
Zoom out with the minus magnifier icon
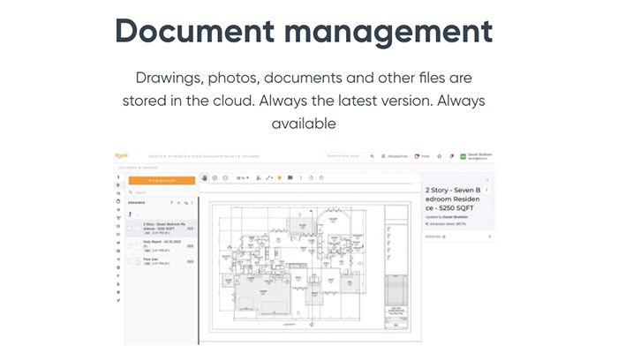click(225, 178)
